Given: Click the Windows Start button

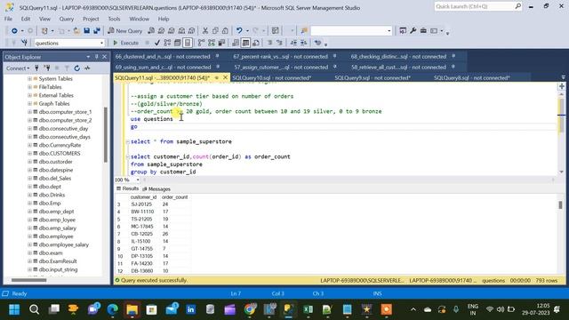Looking at the screenshot, I should [14, 309].
